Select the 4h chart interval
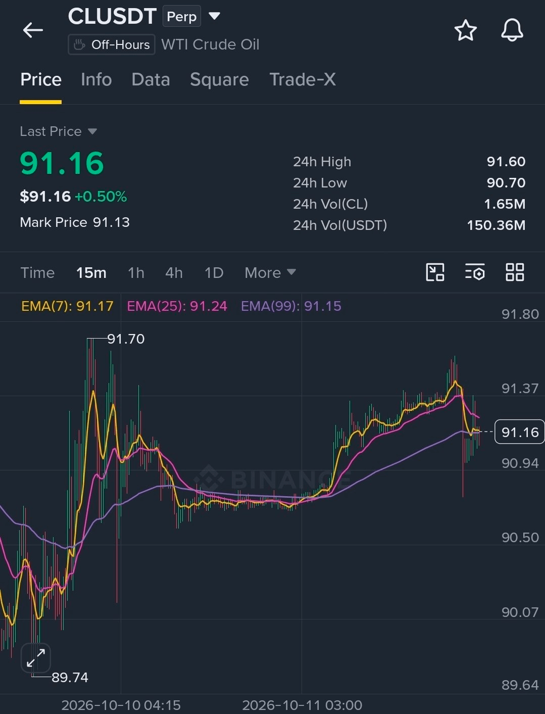 [x=174, y=273]
